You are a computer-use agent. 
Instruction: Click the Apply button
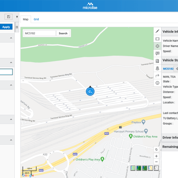pyautogui.click(x=6, y=27)
